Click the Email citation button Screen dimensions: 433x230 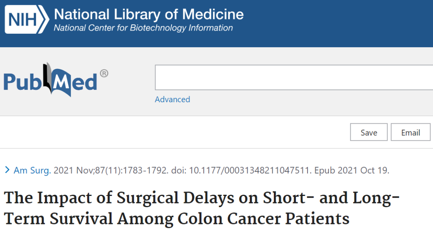tap(411, 132)
